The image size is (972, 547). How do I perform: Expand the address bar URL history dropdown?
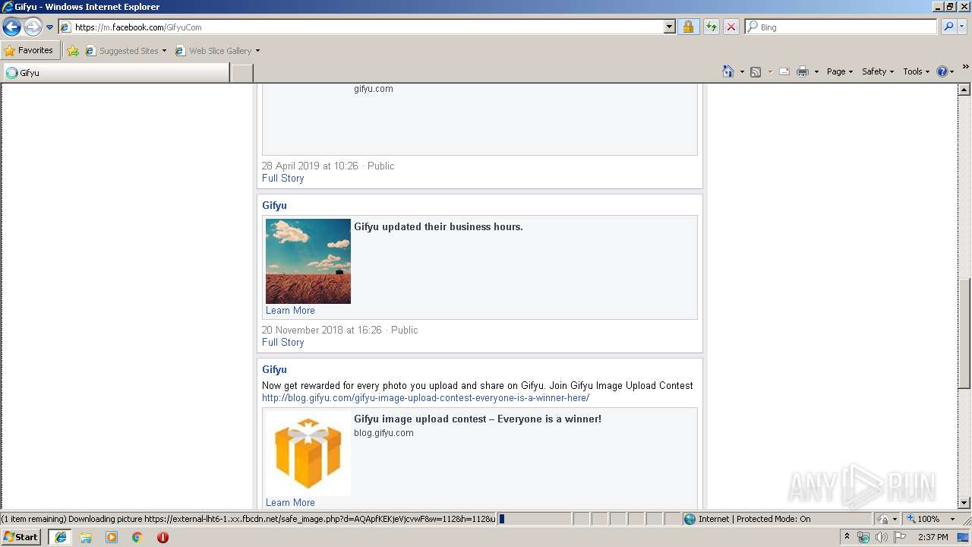click(x=669, y=27)
